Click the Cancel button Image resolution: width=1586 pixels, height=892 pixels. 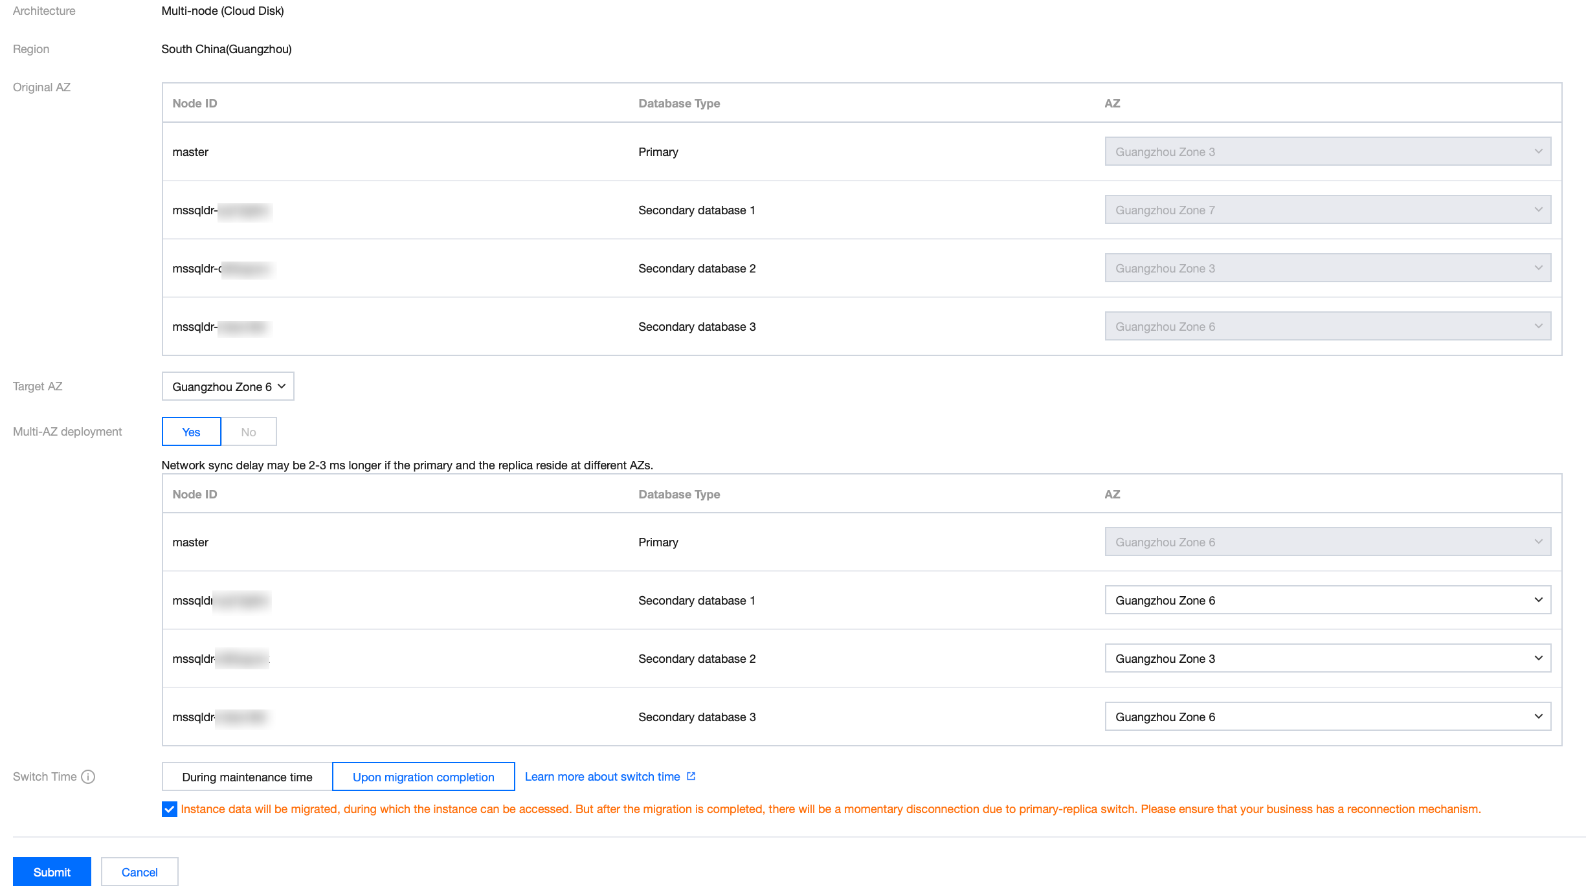[x=139, y=872]
